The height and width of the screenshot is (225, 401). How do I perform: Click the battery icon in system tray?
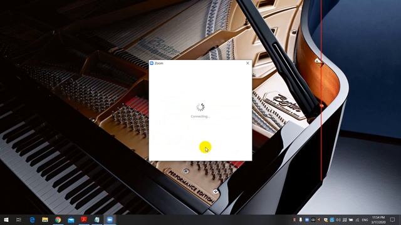click(351, 219)
